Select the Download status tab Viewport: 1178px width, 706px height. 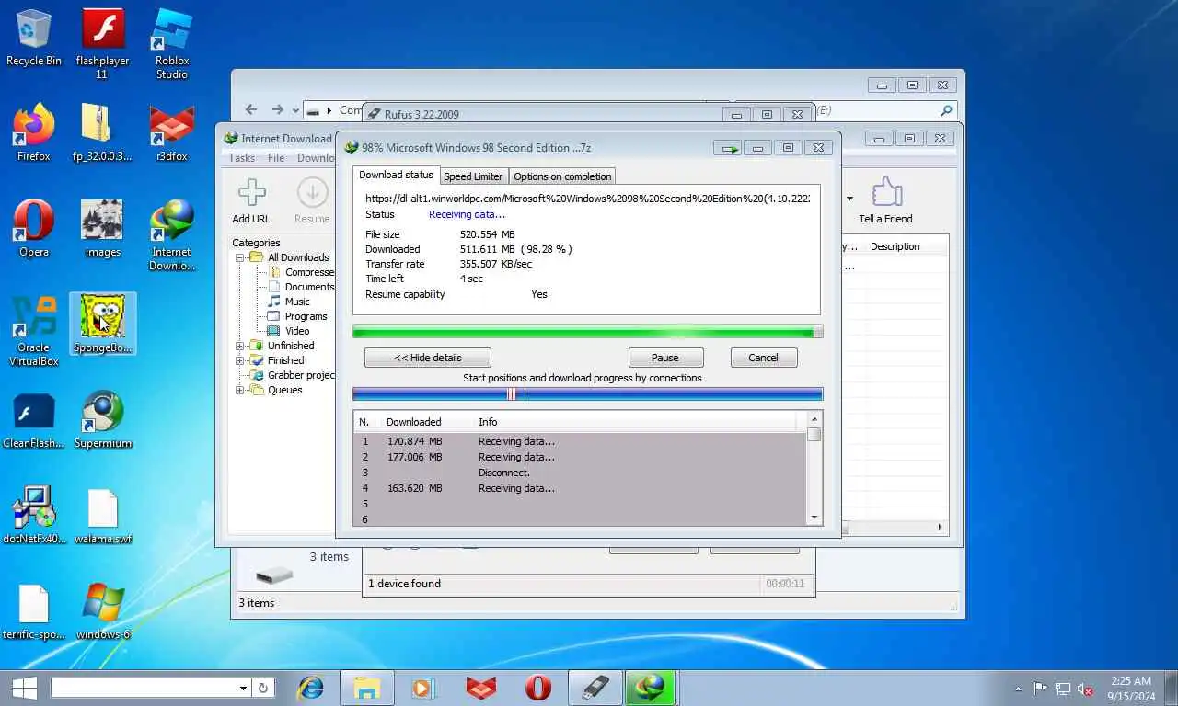[396, 175]
